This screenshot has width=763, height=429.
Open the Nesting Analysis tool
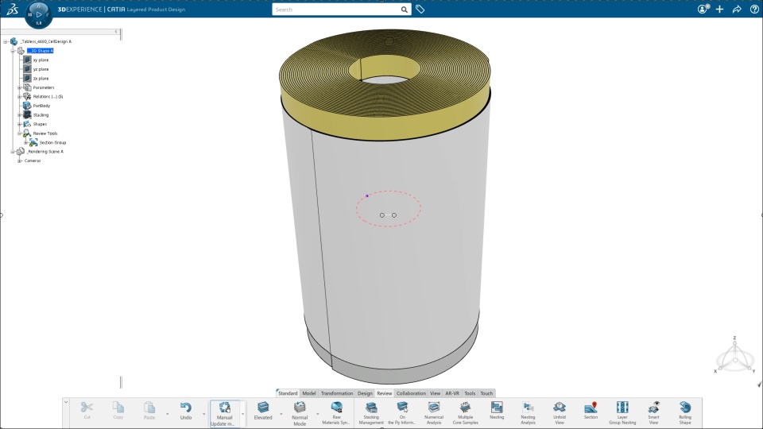528,413
